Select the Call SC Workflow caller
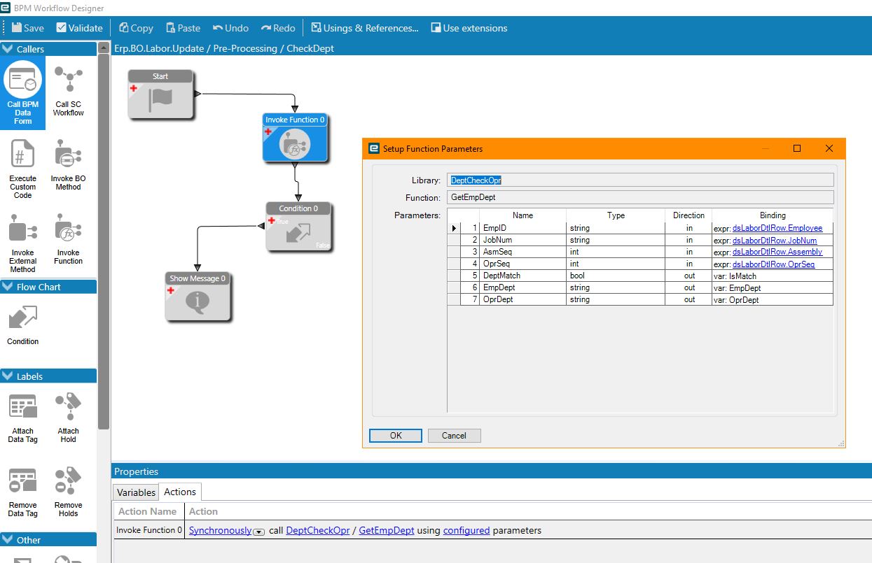Screen dimensions: 872x563 pos(68,92)
